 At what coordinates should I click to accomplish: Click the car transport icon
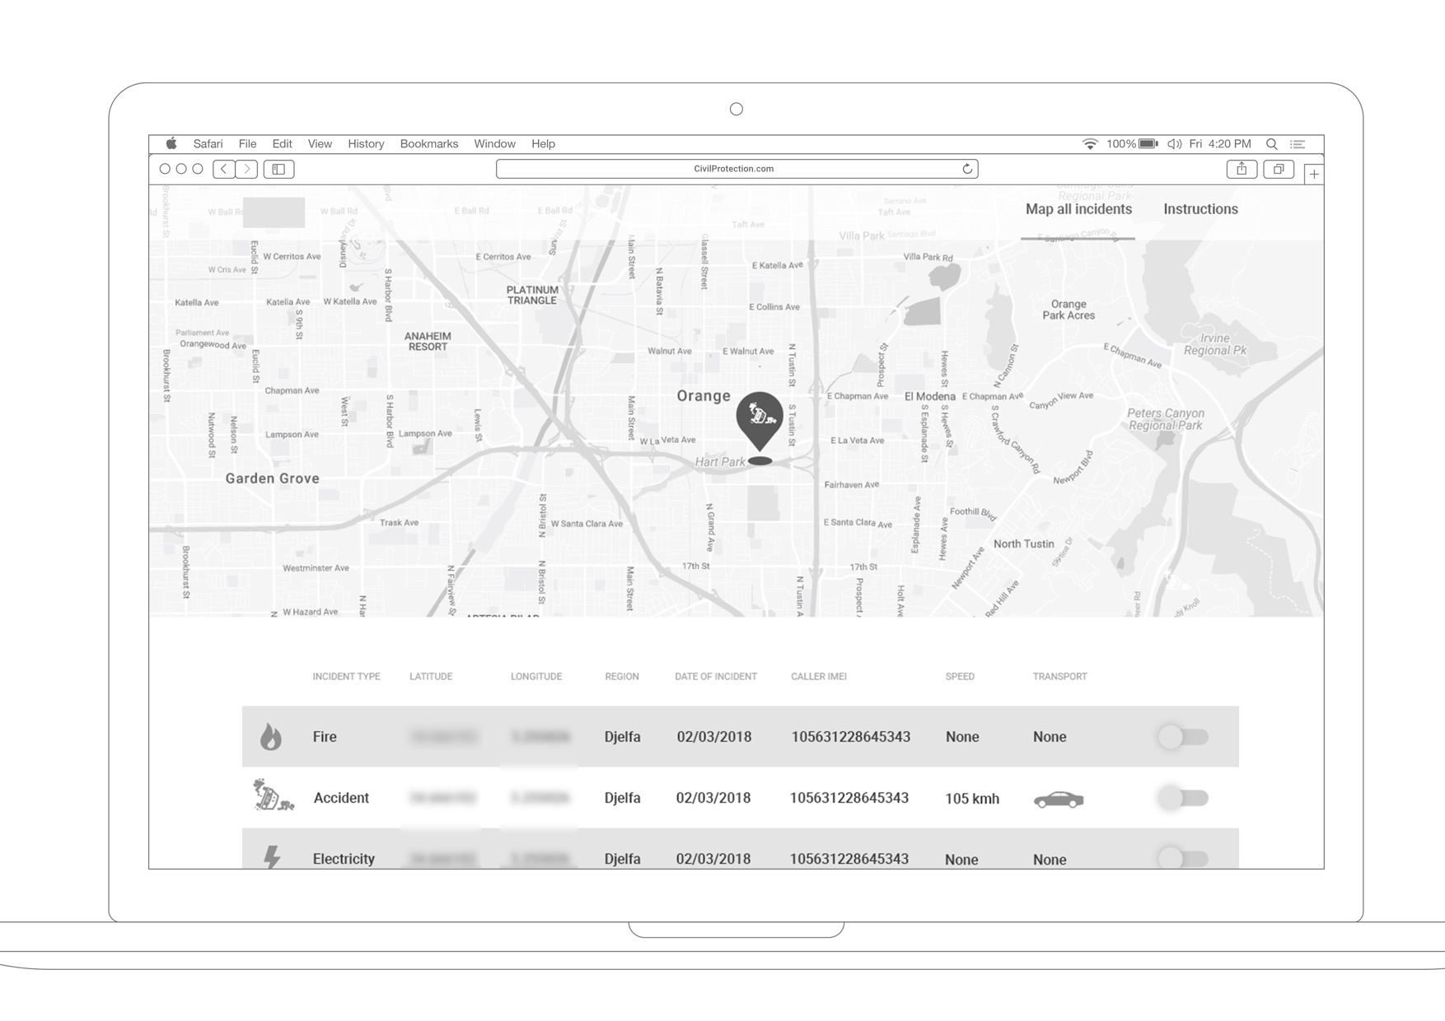(1059, 800)
